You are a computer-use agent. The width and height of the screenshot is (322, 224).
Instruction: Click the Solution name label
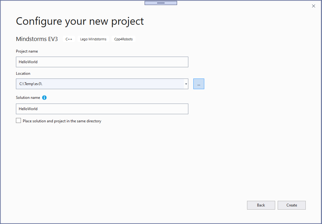coord(28,98)
